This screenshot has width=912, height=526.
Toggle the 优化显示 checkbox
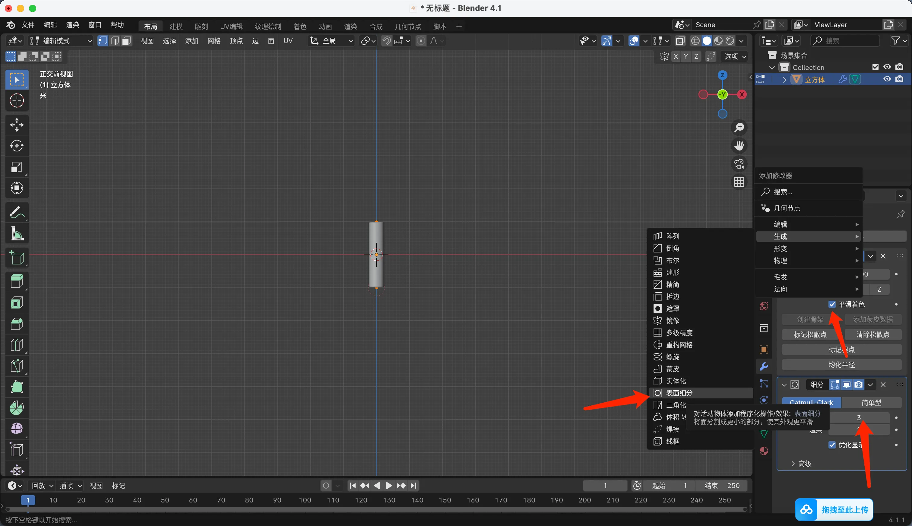point(832,445)
